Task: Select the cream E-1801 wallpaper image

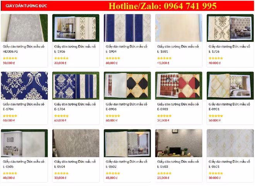Action: tap(179, 28)
